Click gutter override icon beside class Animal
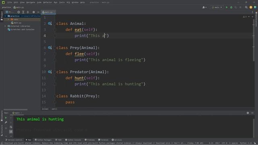This screenshot has width=258, height=145. [x=50, y=23]
